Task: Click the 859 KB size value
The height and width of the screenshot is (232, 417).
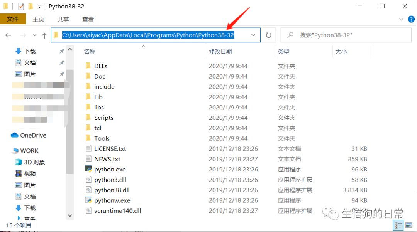Action: [x=358, y=159]
